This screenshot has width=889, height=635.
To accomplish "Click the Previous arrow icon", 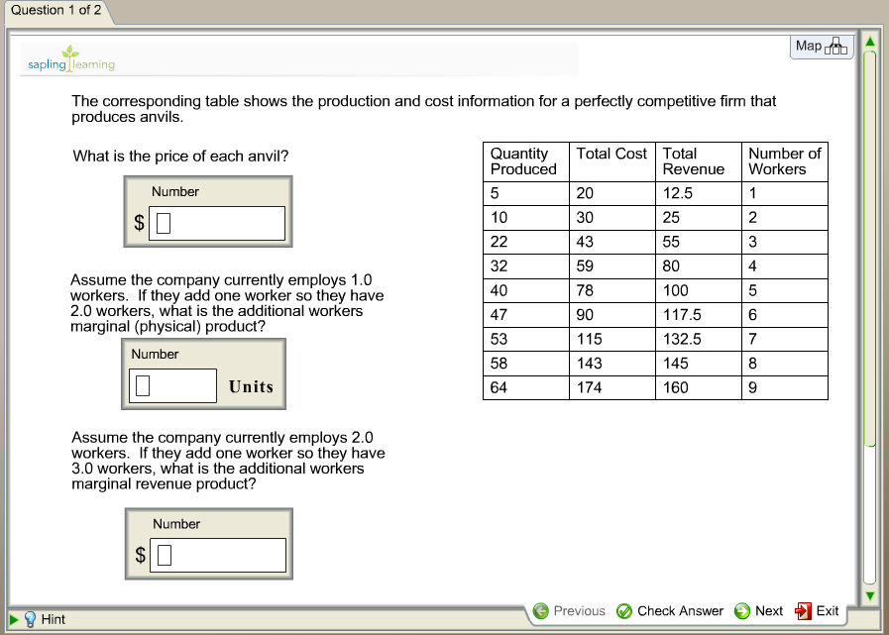I will pos(541,610).
